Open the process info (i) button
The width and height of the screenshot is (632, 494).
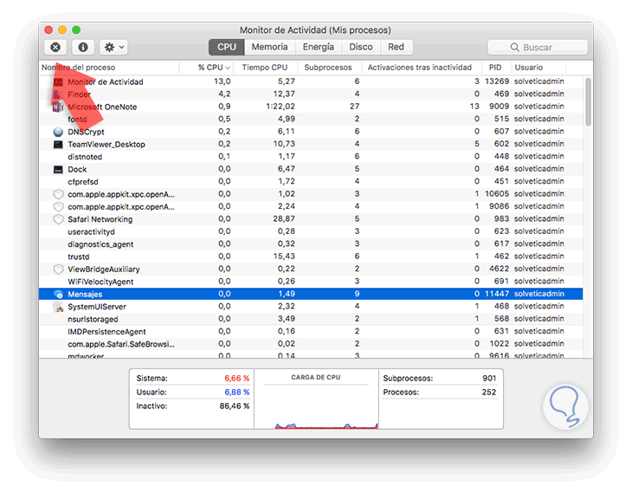click(83, 47)
